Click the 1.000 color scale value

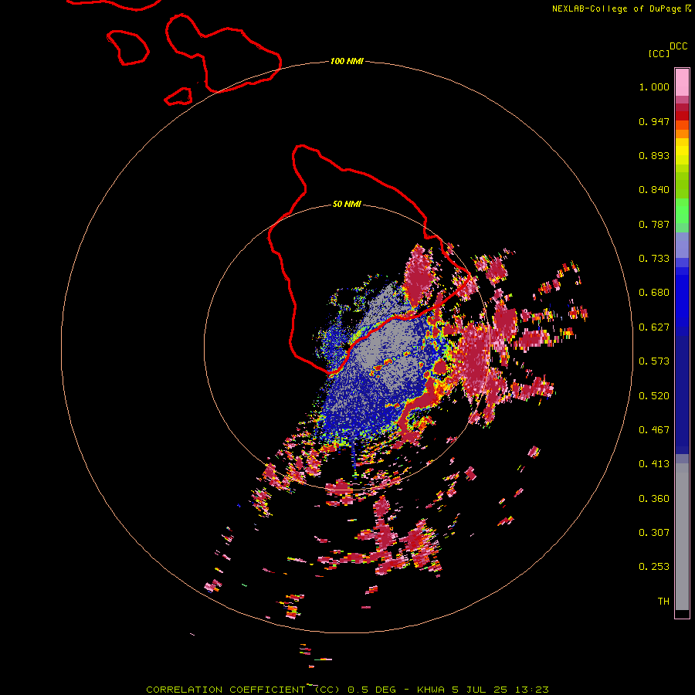[x=654, y=86]
